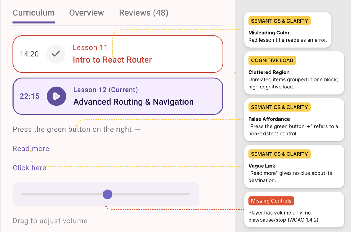351x232 pixels.
Task: Click the red "Lesson 11" label
Action: point(90,48)
